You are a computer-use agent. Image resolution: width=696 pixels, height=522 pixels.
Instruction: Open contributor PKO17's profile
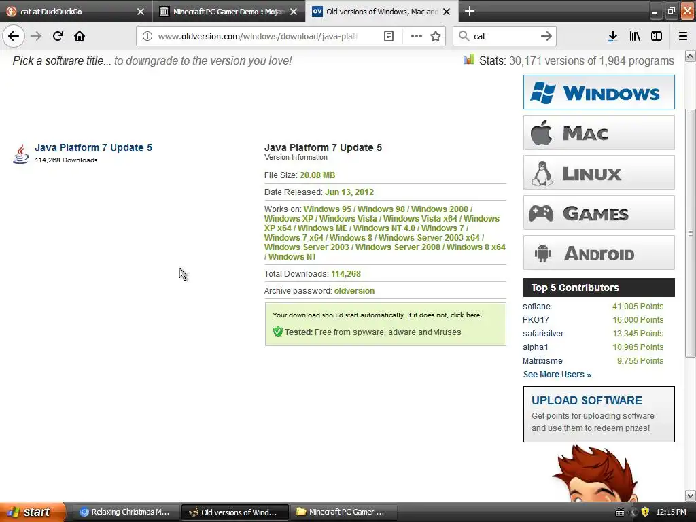point(536,320)
